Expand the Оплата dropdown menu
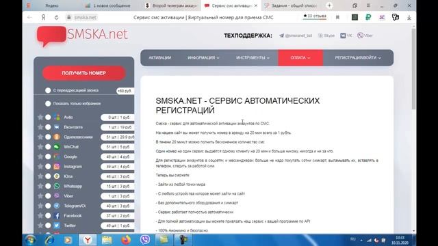The width and height of the screenshot is (438, 246). click(300, 57)
